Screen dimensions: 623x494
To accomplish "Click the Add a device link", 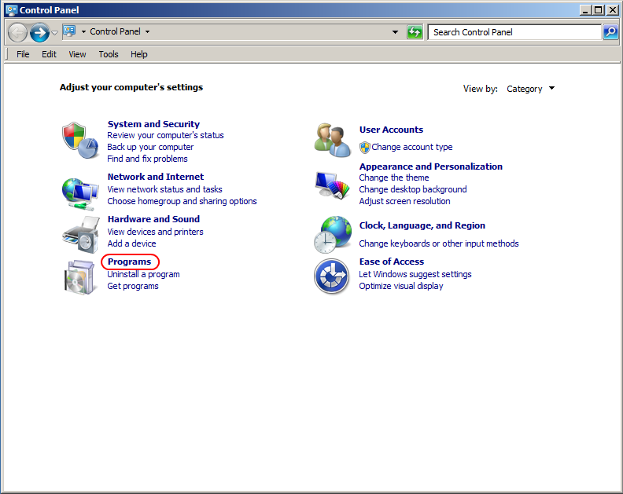I will point(131,243).
